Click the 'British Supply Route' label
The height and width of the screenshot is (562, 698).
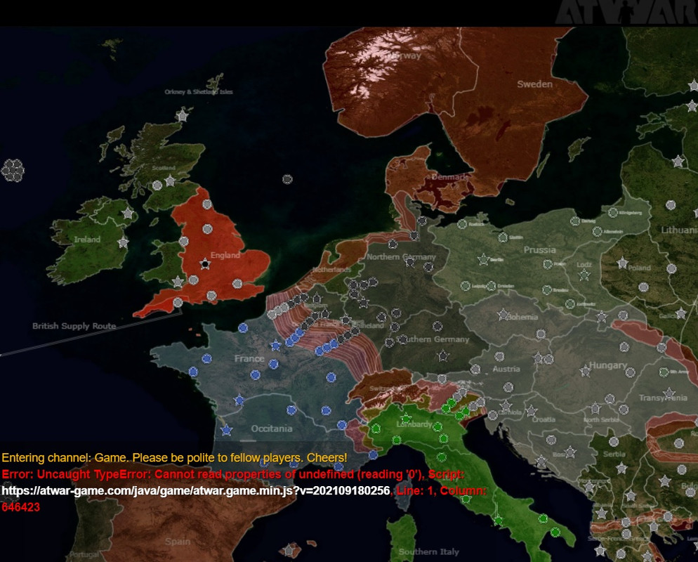tap(74, 326)
